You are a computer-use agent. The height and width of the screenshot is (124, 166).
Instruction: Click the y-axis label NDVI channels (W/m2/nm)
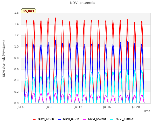coord(4,59)
